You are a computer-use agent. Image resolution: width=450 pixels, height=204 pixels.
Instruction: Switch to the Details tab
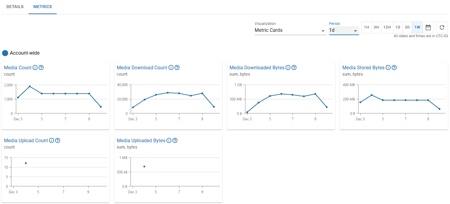15,7
